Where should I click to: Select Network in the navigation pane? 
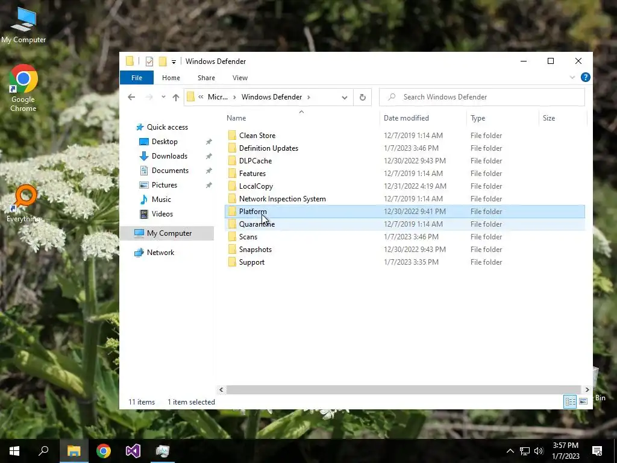click(x=160, y=253)
